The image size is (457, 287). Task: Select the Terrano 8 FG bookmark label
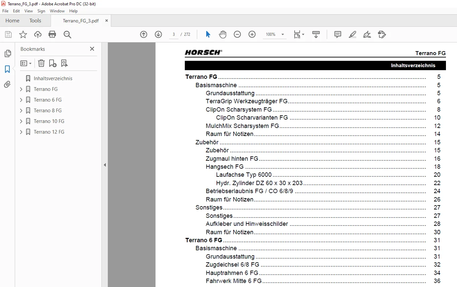(48, 111)
